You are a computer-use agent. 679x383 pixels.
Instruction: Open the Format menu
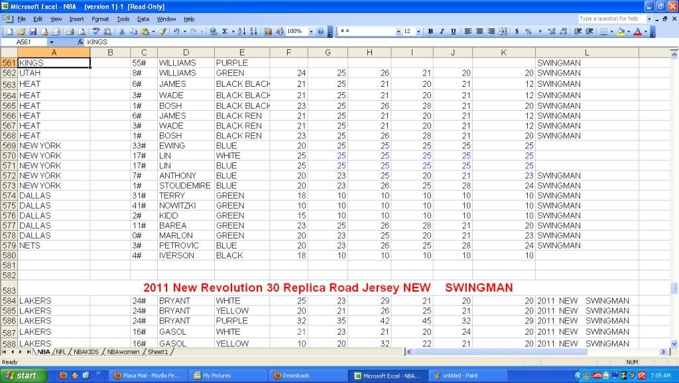[x=101, y=19]
